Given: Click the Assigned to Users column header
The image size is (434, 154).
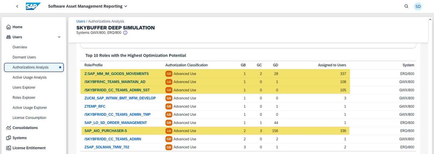Looking at the screenshot, I should click(332, 65).
